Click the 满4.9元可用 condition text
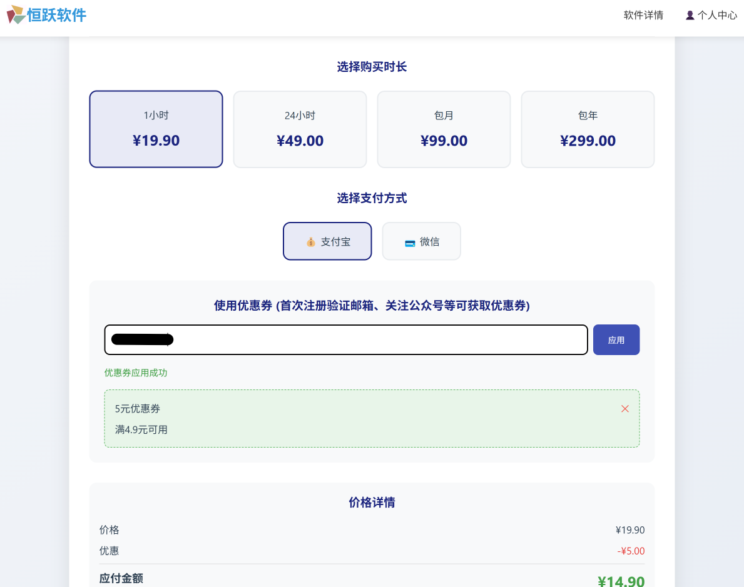Viewport: 744px width, 587px height. pos(141,429)
